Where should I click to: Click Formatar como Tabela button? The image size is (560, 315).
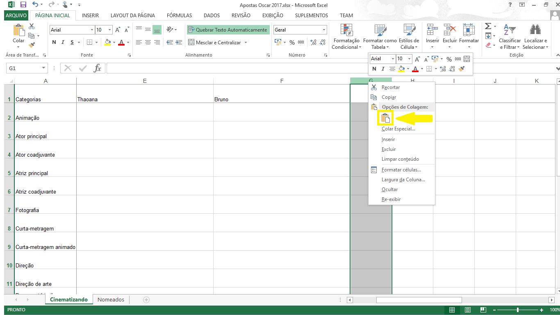380,37
